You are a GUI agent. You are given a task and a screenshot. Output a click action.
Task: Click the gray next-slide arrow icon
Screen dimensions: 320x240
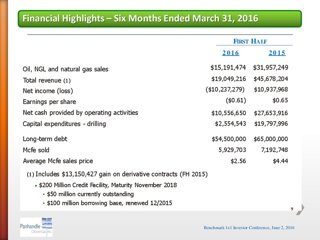click(300, 209)
